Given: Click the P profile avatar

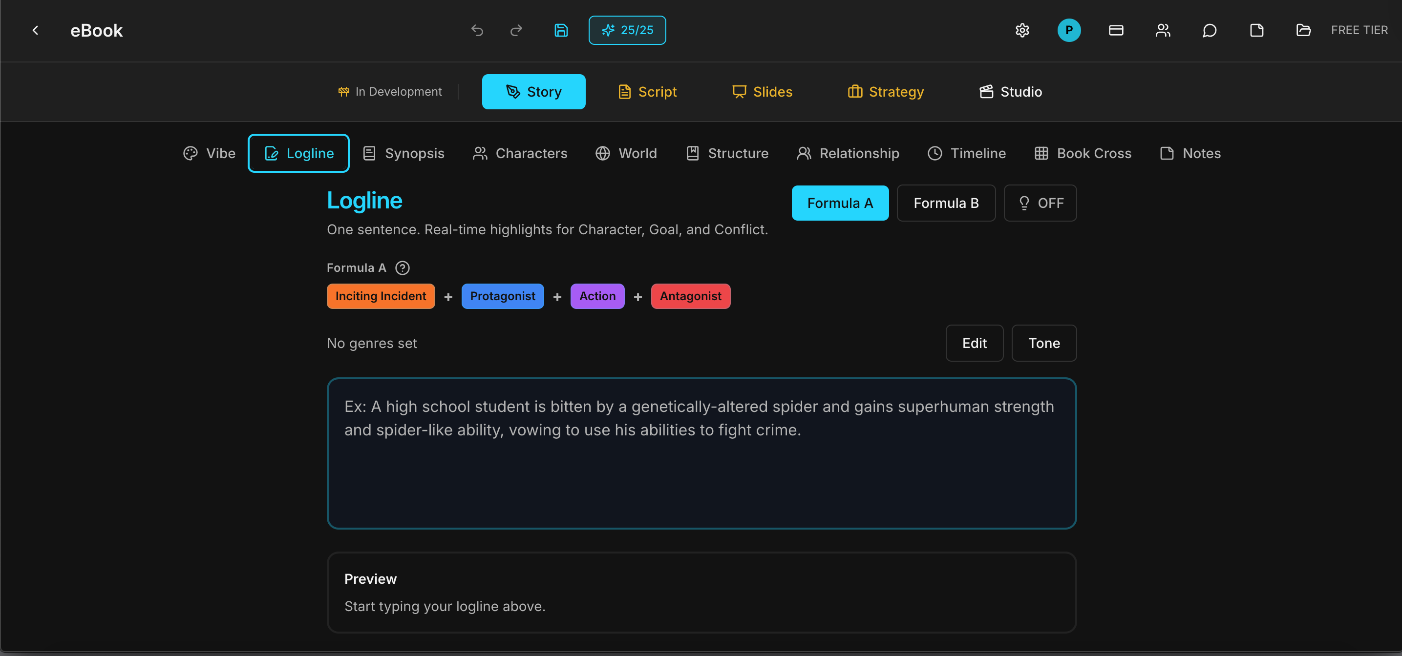Looking at the screenshot, I should [x=1068, y=30].
